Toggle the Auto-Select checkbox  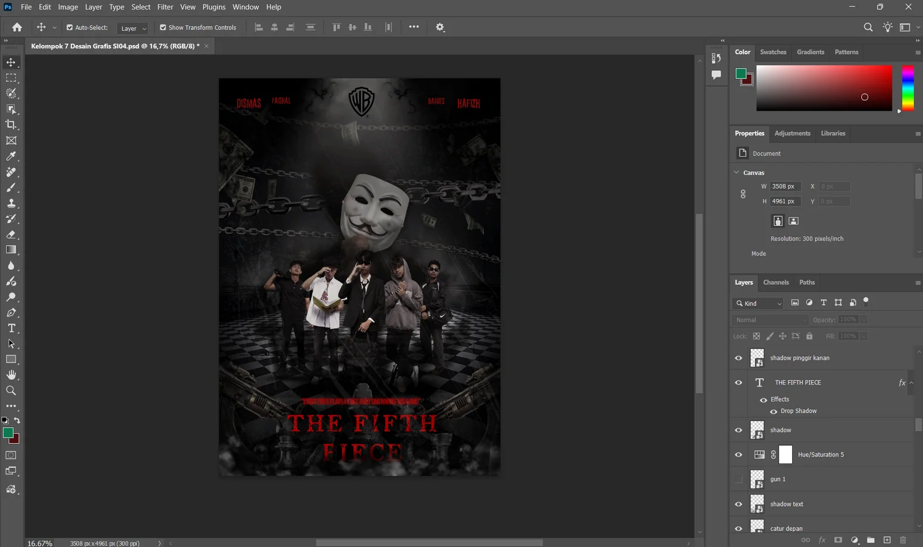(x=70, y=27)
